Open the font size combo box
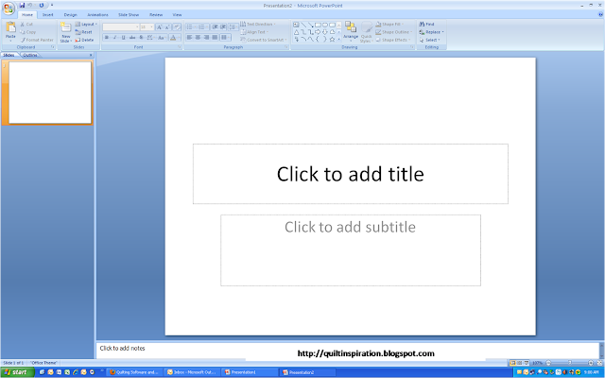 tap(147, 27)
